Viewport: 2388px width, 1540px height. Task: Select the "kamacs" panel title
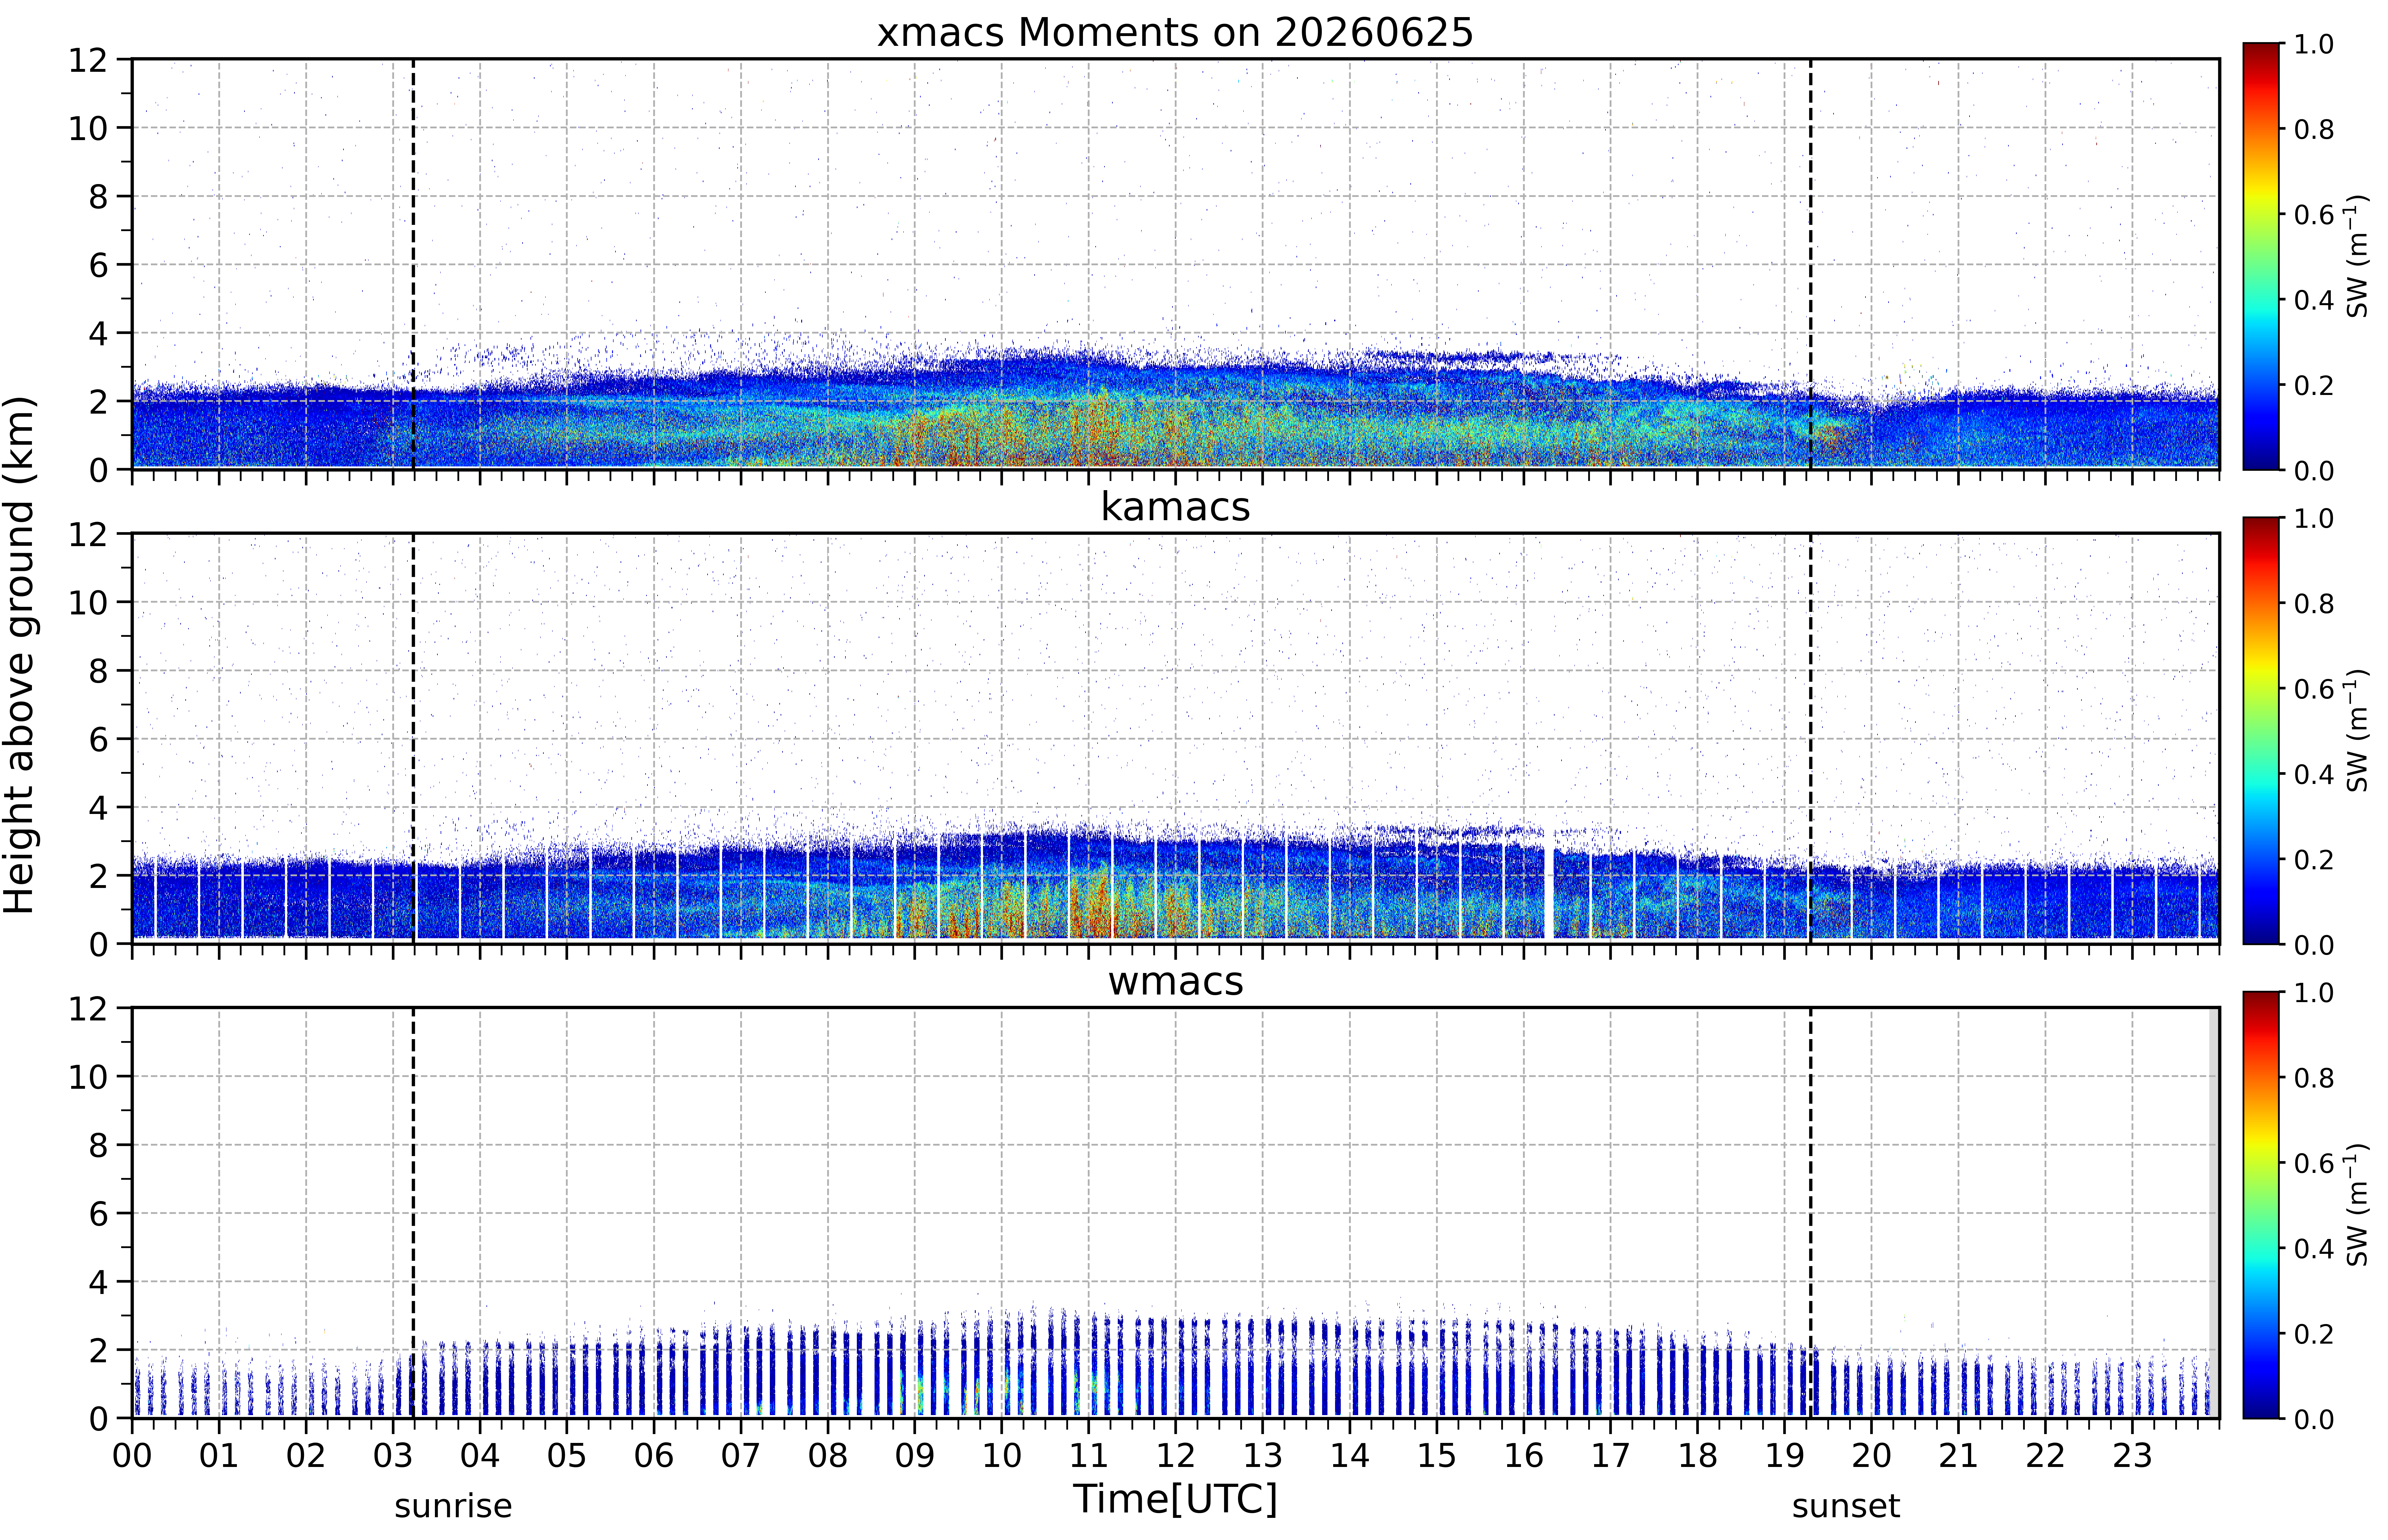click(1175, 507)
